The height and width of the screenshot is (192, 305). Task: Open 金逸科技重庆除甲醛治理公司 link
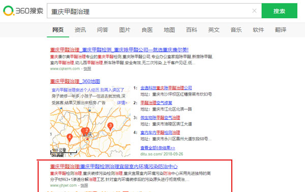[x=166, y=88]
